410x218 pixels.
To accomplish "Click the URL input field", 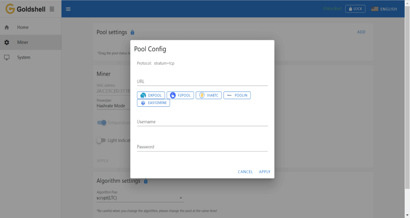I will [x=202, y=82].
